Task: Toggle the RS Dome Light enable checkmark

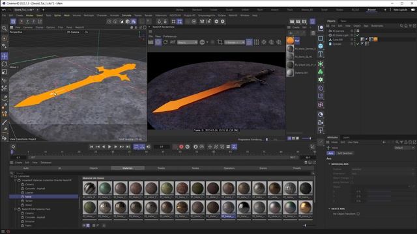Action: click(358, 35)
